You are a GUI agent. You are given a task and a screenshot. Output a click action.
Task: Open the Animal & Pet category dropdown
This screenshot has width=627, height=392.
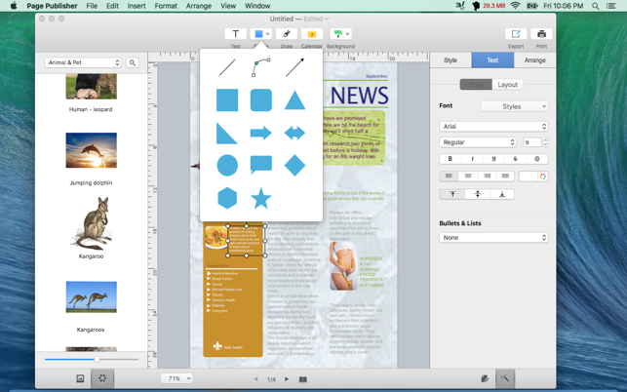point(83,62)
